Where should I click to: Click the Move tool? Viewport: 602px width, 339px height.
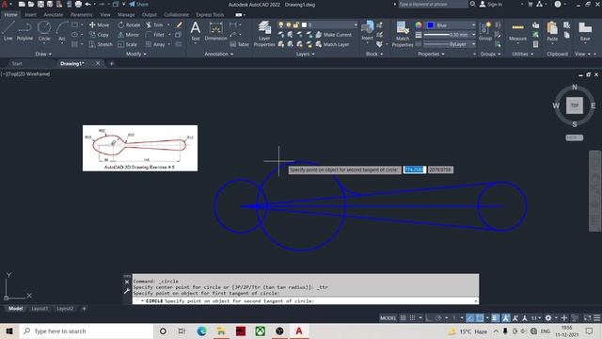pos(99,24)
